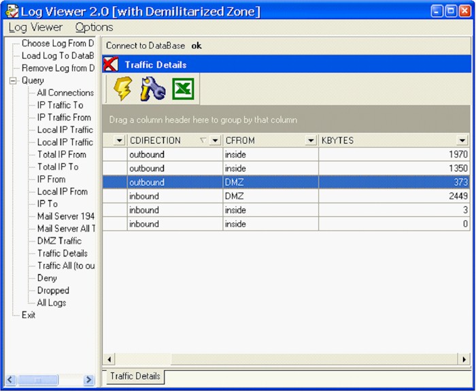Open CDIRECTION column filter dropdown
This screenshot has height=392, width=476.
[215, 140]
